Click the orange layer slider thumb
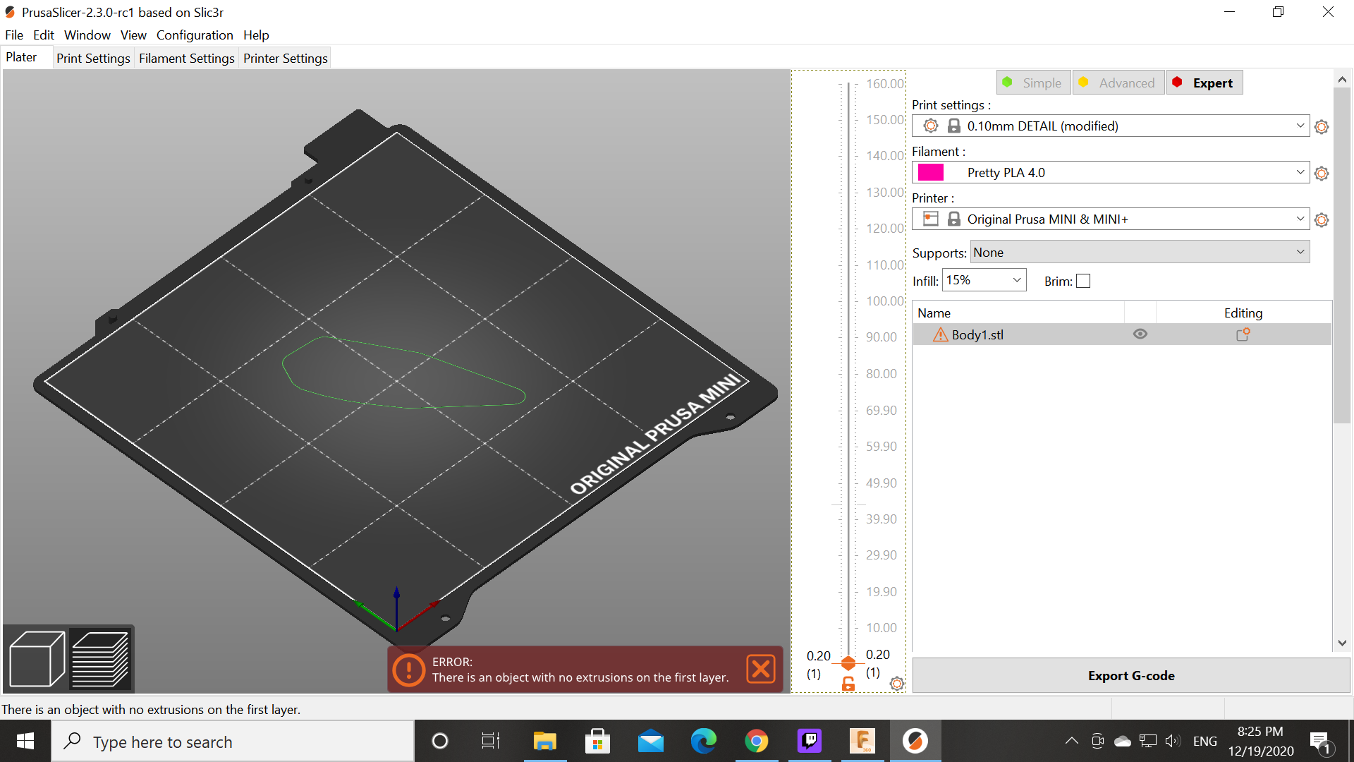The image size is (1354, 762). point(848,663)
